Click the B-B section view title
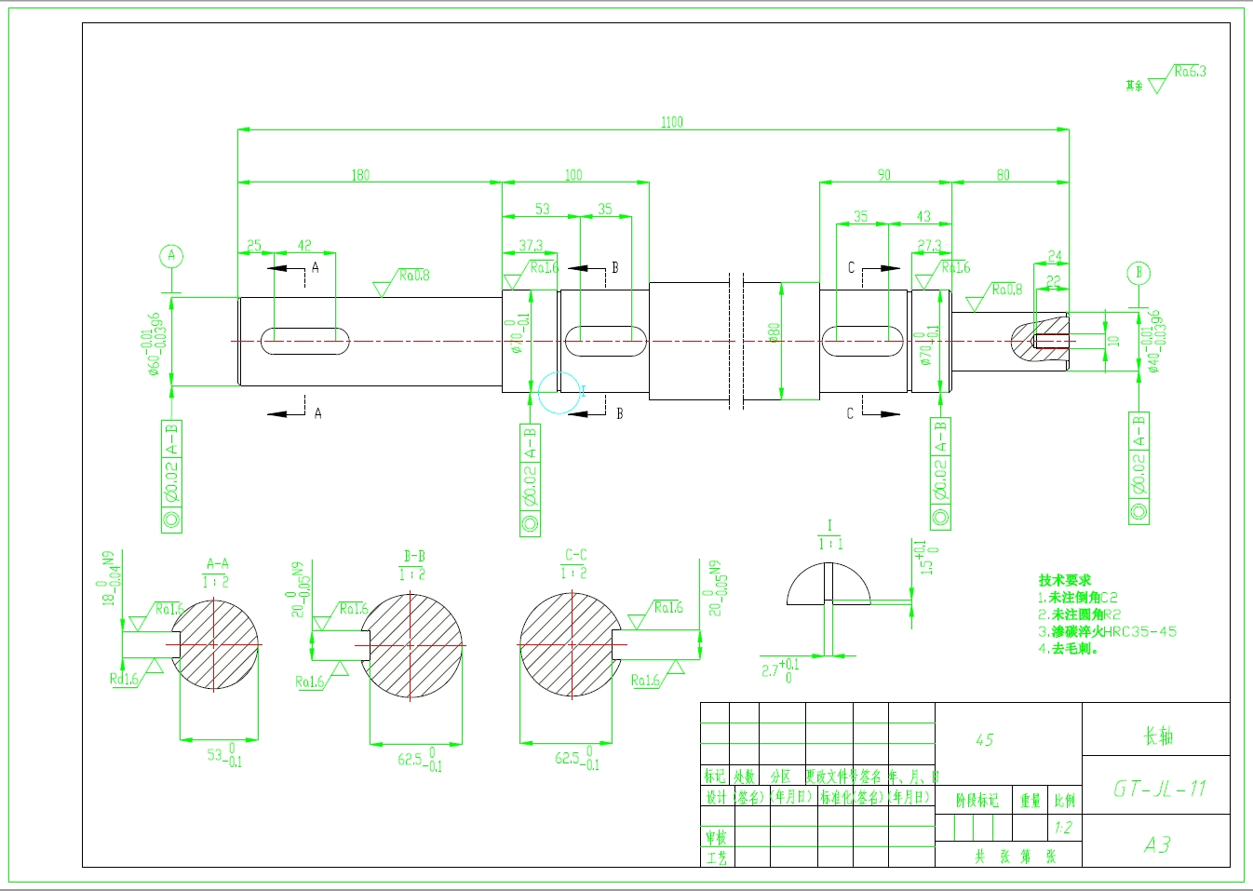This screenshot has width=1253, height=891. pos(414,557)
